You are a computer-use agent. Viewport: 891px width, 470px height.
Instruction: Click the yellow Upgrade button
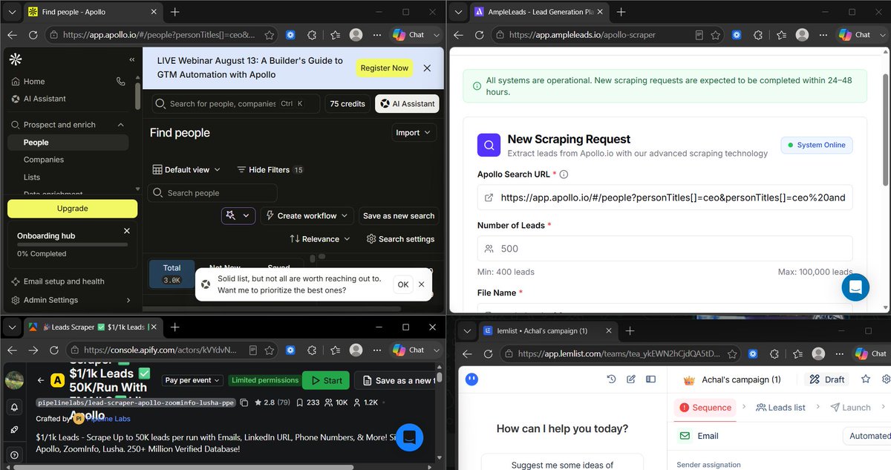click(x=72, y=209)
